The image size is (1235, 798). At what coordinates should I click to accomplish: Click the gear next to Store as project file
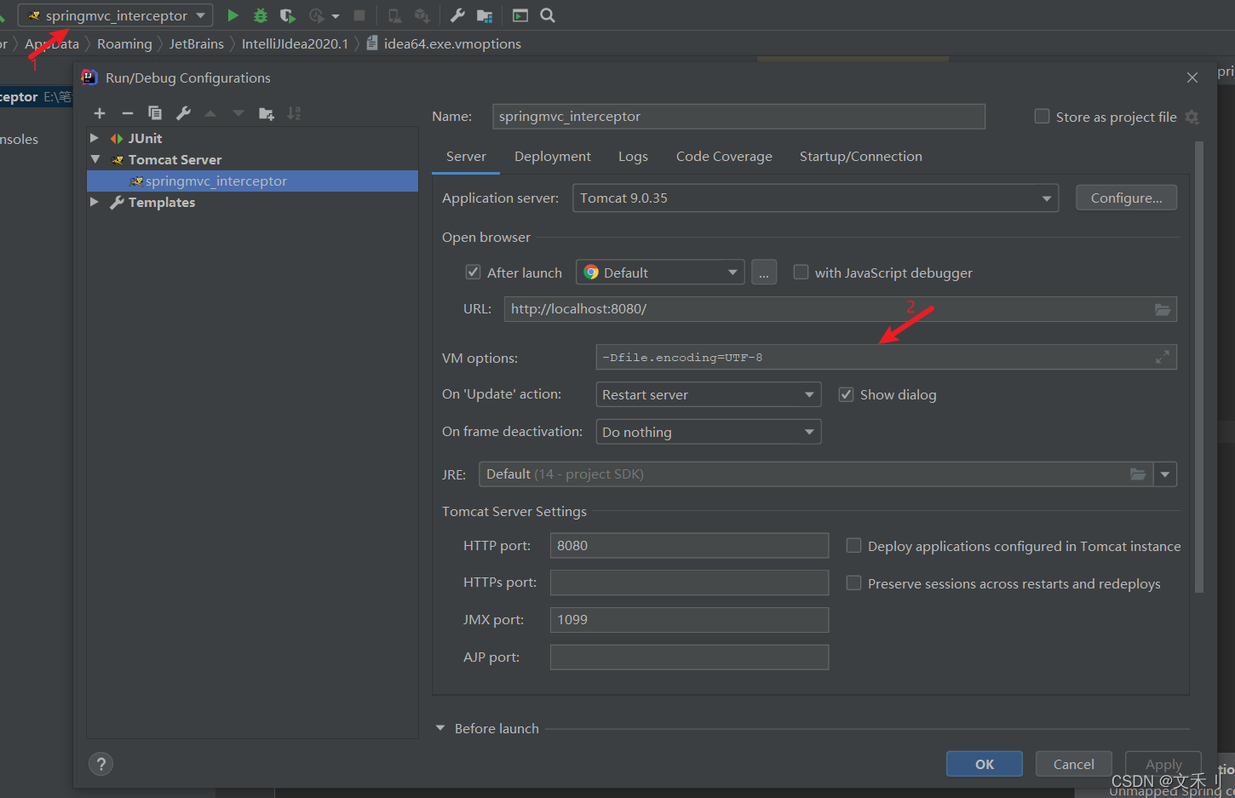(x=1192, y=118)
